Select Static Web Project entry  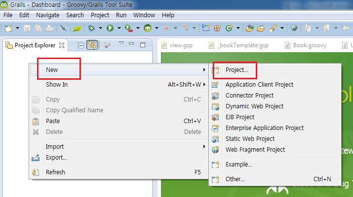(x=275, y=138)
